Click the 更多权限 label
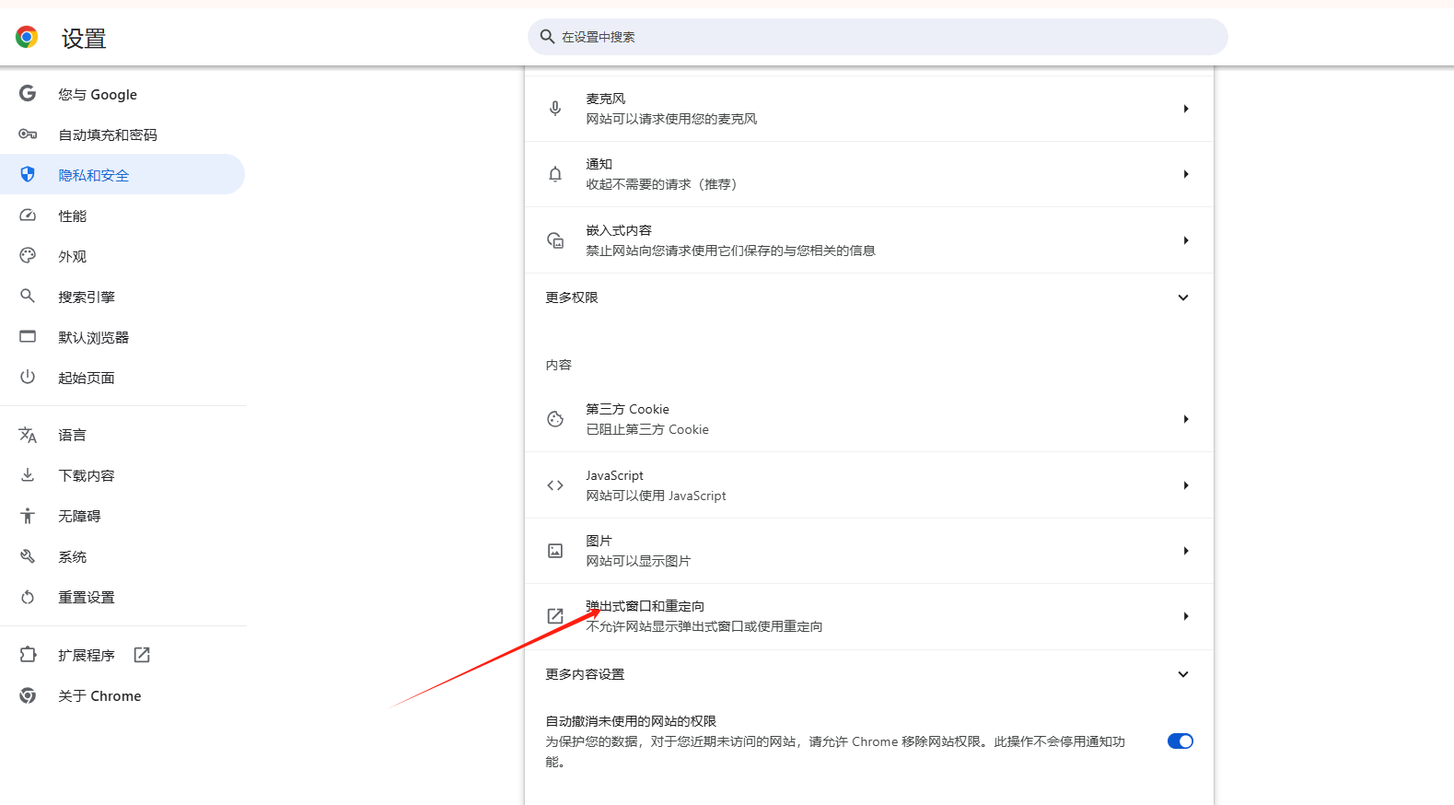Viewport: 1454px width, 805px height. pyautogui.click(x=572, y=297)
